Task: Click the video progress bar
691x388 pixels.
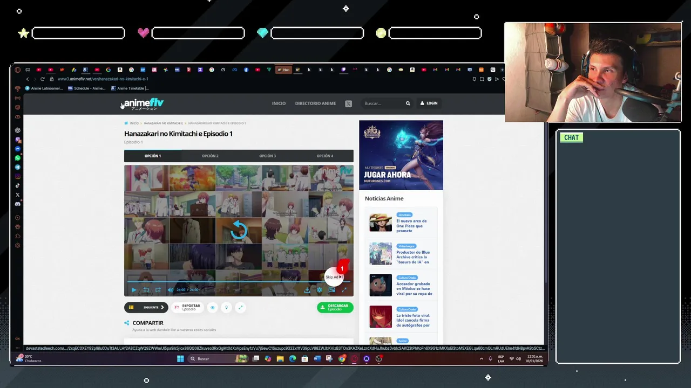Action: point(239,281)
